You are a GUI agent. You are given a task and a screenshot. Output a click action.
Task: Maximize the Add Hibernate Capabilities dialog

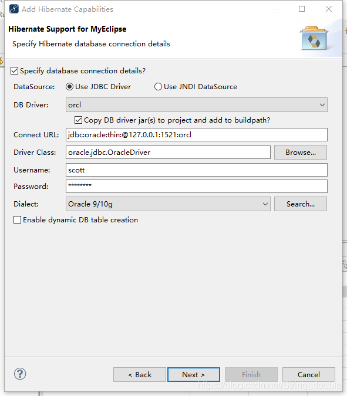tap(302, 9)
